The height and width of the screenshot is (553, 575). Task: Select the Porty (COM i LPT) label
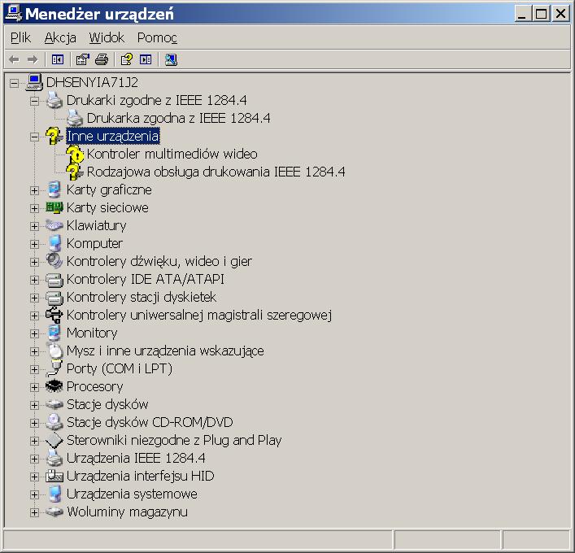pos(120,368)
